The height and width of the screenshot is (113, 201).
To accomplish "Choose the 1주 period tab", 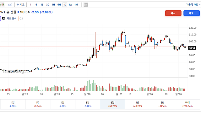I will click(x=38, y=104).
